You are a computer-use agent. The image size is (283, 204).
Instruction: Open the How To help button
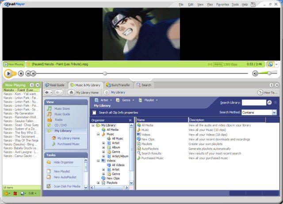click(267, 92)
